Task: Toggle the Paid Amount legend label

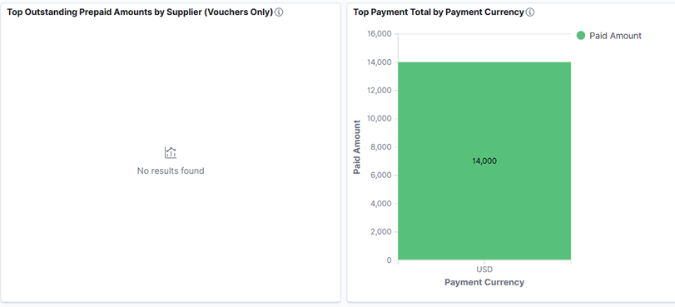Action: click(615, 36)
